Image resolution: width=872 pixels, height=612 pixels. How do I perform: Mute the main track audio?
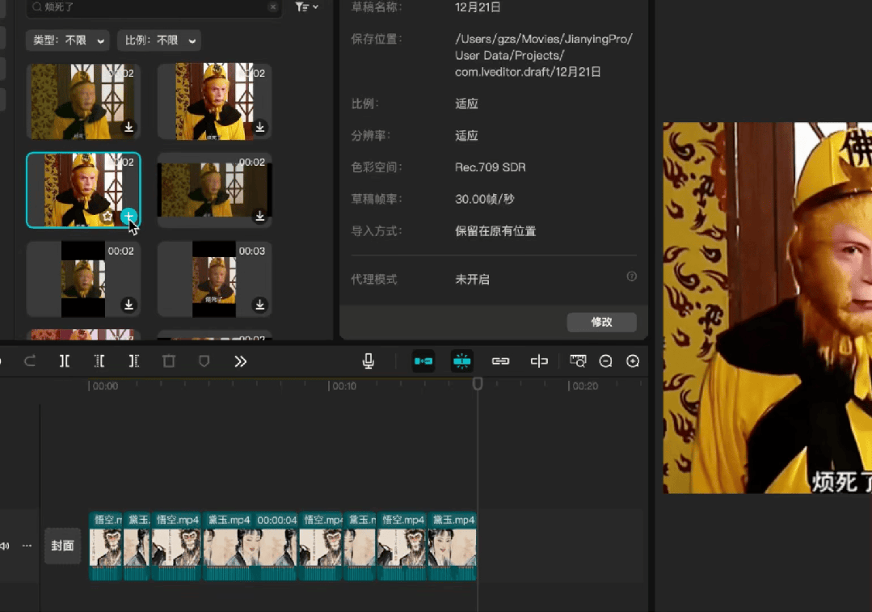tap(5, 546)
